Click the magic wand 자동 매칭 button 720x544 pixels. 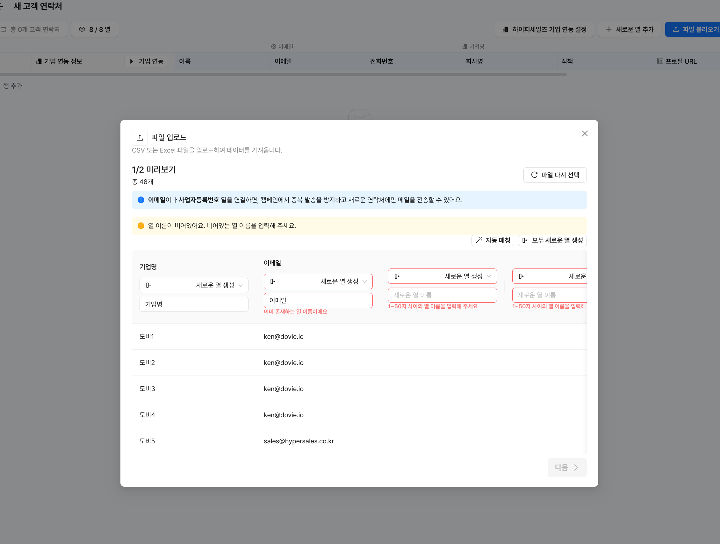point(493,240)
